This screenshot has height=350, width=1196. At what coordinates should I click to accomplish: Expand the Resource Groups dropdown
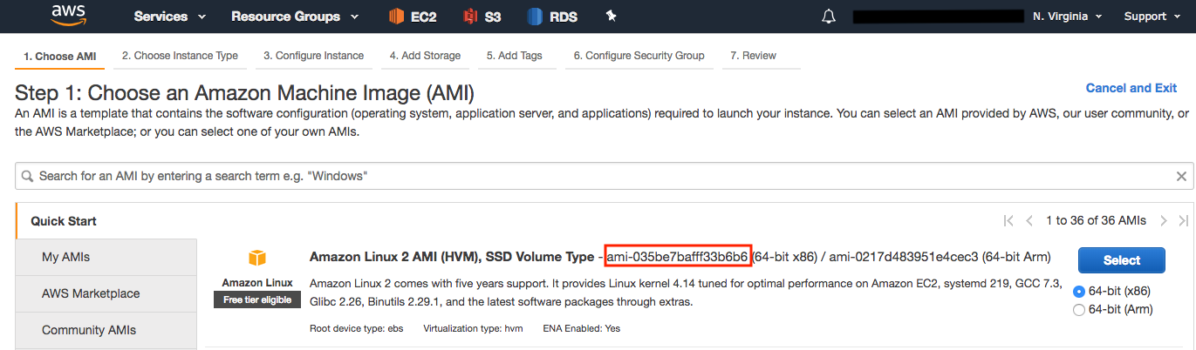point(295,16)
